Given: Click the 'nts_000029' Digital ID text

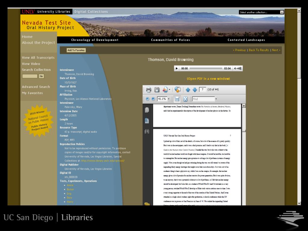Looking at the screenshot, I should pyautogui.click(x=71, y=177).
